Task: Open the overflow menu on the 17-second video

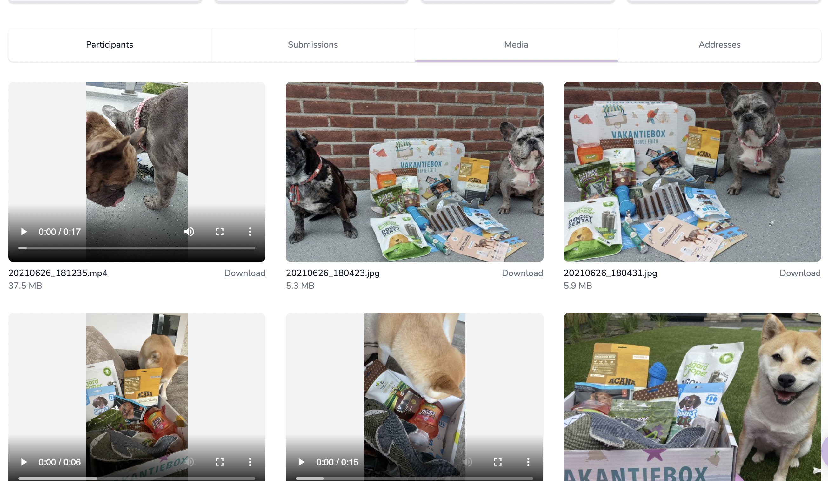Action: 250,232
